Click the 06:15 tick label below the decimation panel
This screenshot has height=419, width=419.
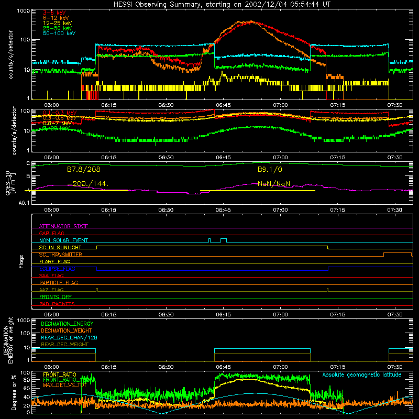(108, 367)
